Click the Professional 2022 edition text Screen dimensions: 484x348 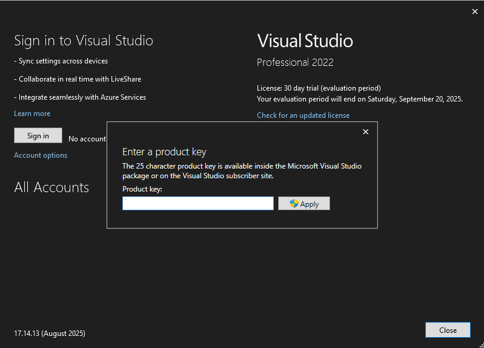click(x=295, y=62)
